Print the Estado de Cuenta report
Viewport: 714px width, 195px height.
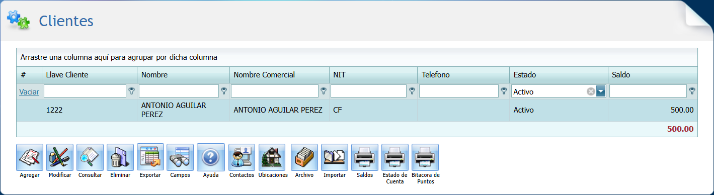[x=395, y=157]
